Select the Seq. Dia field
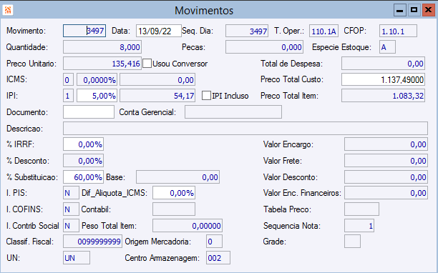Screen dimensions: 438x273 (x=247, y=31)
